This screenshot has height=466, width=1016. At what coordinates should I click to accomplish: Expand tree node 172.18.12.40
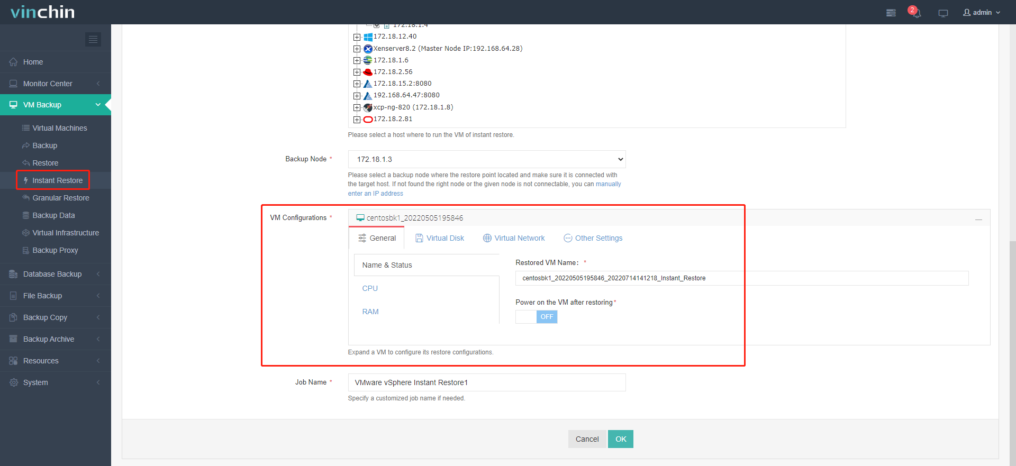click(357, 37)
